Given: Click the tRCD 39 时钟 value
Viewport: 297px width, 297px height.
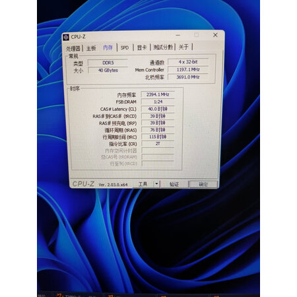Looking at the screenshot, I should tap(158, 116).
